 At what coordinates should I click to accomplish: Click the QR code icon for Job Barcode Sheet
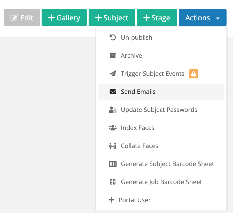pyautogui.click(x=113, y=182)
